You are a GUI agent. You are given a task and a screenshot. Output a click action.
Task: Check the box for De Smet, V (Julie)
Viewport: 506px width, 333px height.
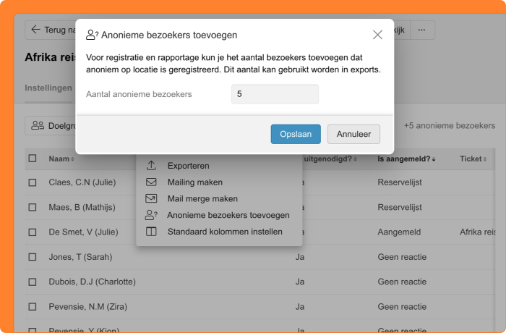pyautogui.click(x=33, y=232)
